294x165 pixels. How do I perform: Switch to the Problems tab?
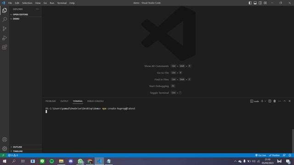click(51, 101)
